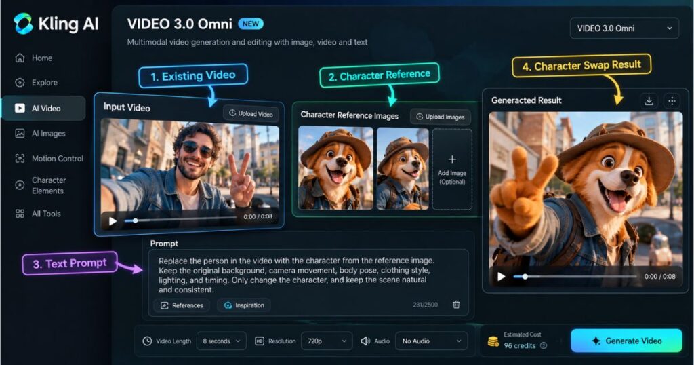Select the first dog reference thumbnail
Screen dimensions: 694x365
[335, 168]
